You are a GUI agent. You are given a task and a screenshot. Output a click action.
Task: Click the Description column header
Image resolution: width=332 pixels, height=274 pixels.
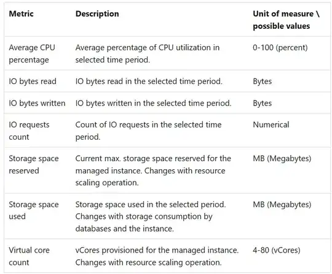97,14
